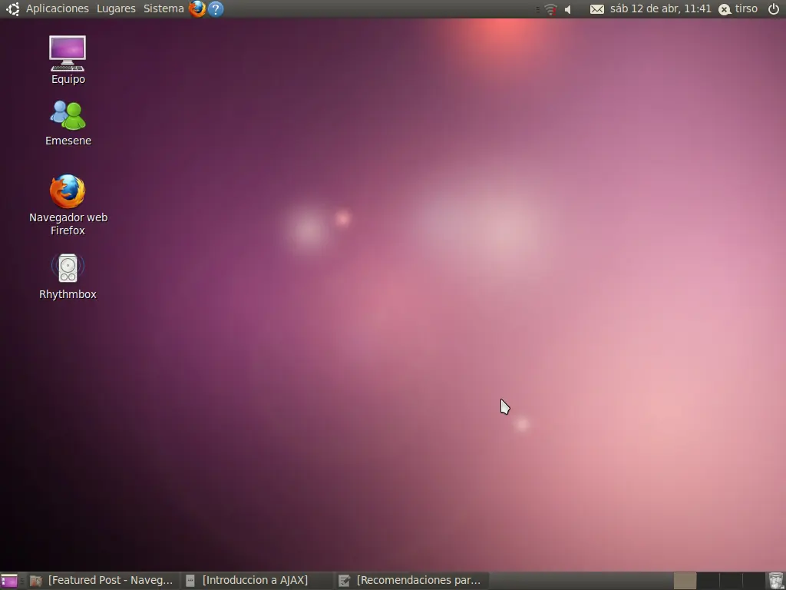Image resolution: width=786 pixels, height=590 pixels.
Task: Switch to the fourth workspace
Action: pos(754,581)
